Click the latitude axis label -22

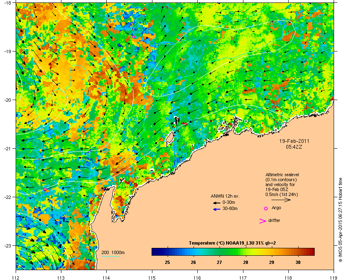click(x=7, y=197)
